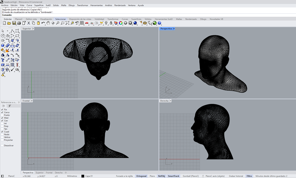Toggle the Cuad object snap checkbox
Viewport: 296px width, 178px height.
click(x=2, y=132)
